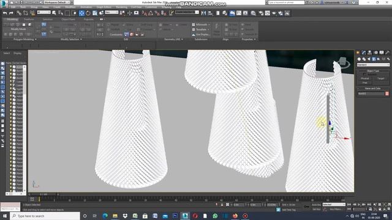Click the object color swatch beside the name
Image resolution: width=392 pixels, height=220 pixels.
coord(387,94)
